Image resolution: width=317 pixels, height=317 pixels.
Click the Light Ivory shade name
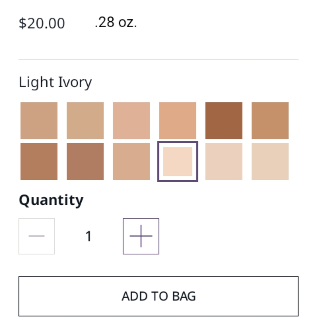(55, 82)
